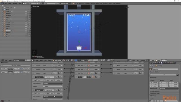Open the Property dropdown showing health
Image resolution: width=181 pixels, height=102 pixels.
(x=53, y=86)
